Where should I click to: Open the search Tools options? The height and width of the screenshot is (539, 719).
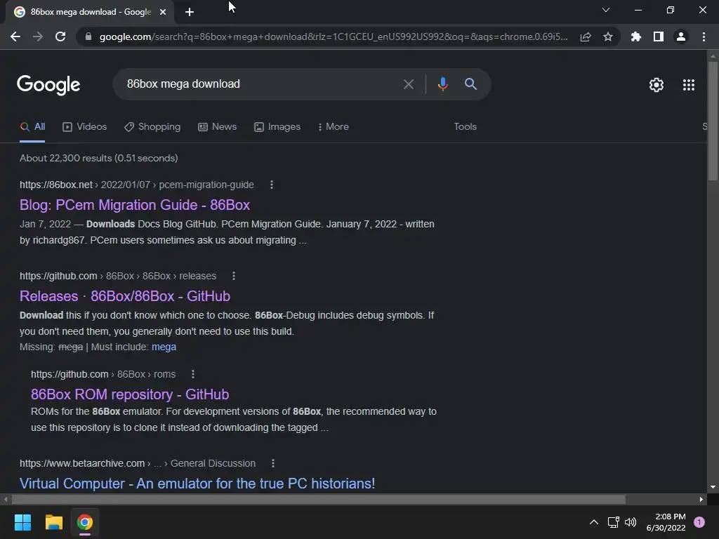pyautogui.click(x=465, y=127)
